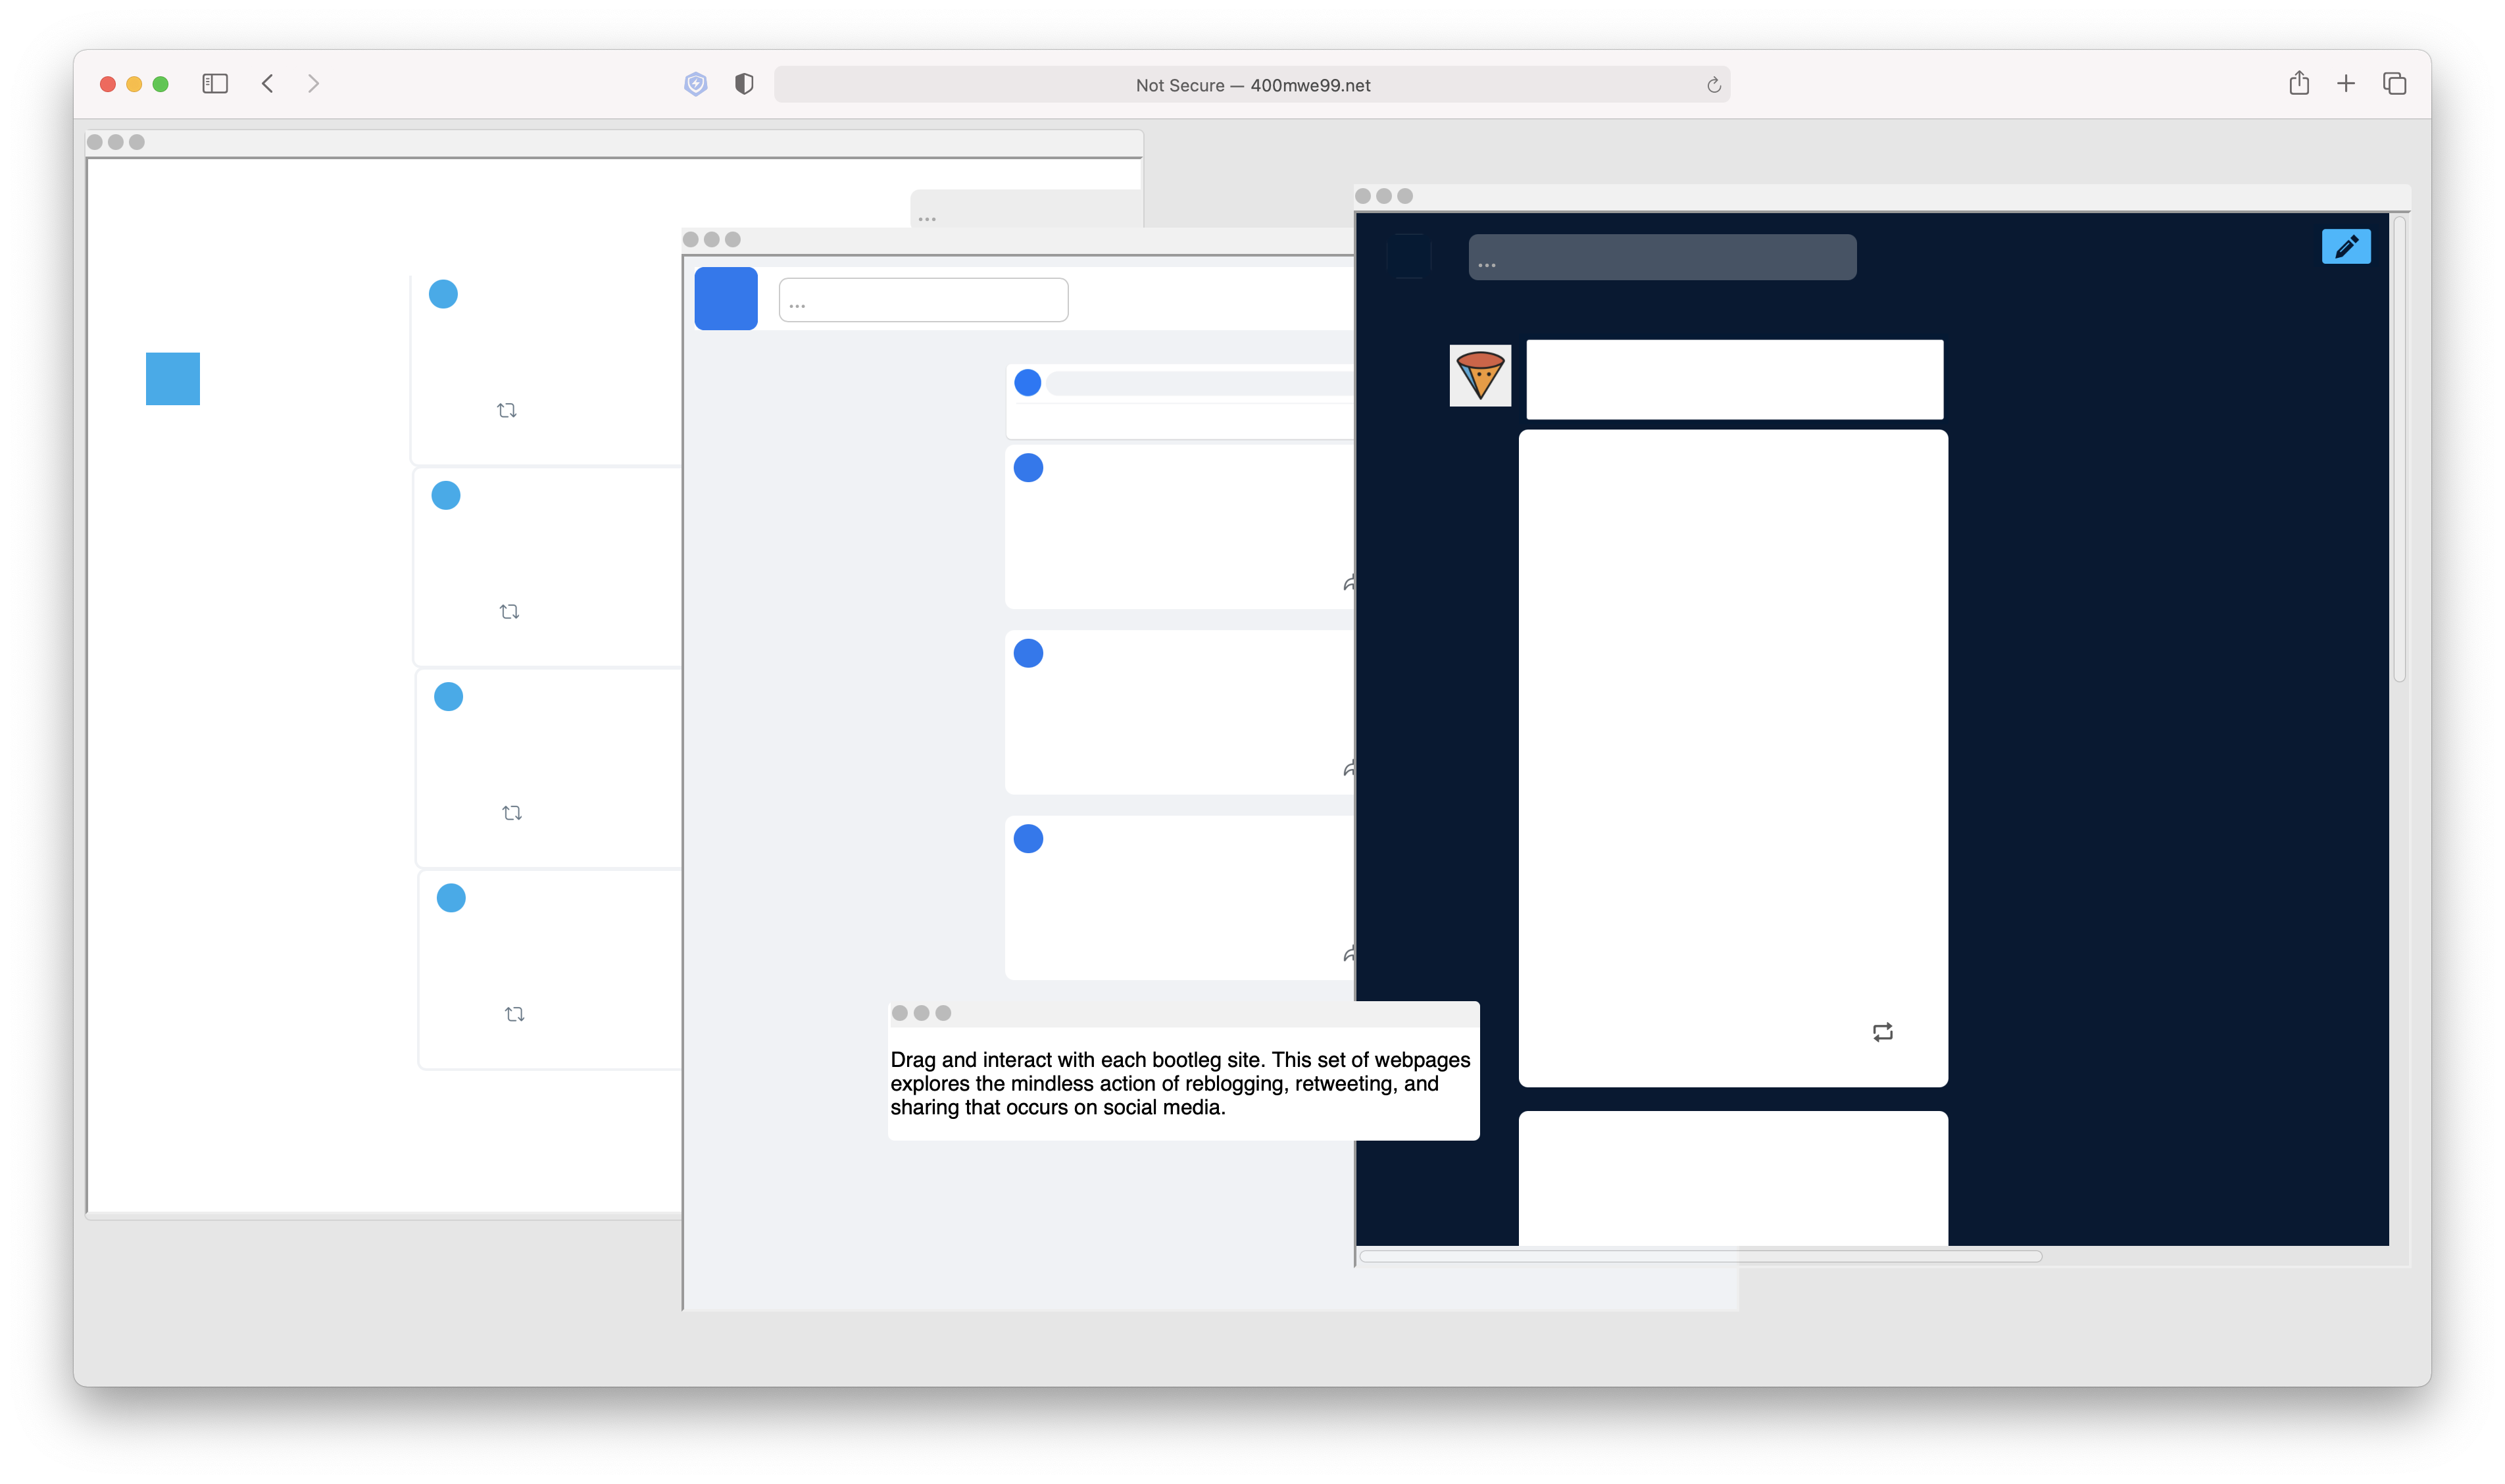2505x1484 pixels.
Task: Click the third blue avatar in the middle window feed
Action: point(1028,654)
